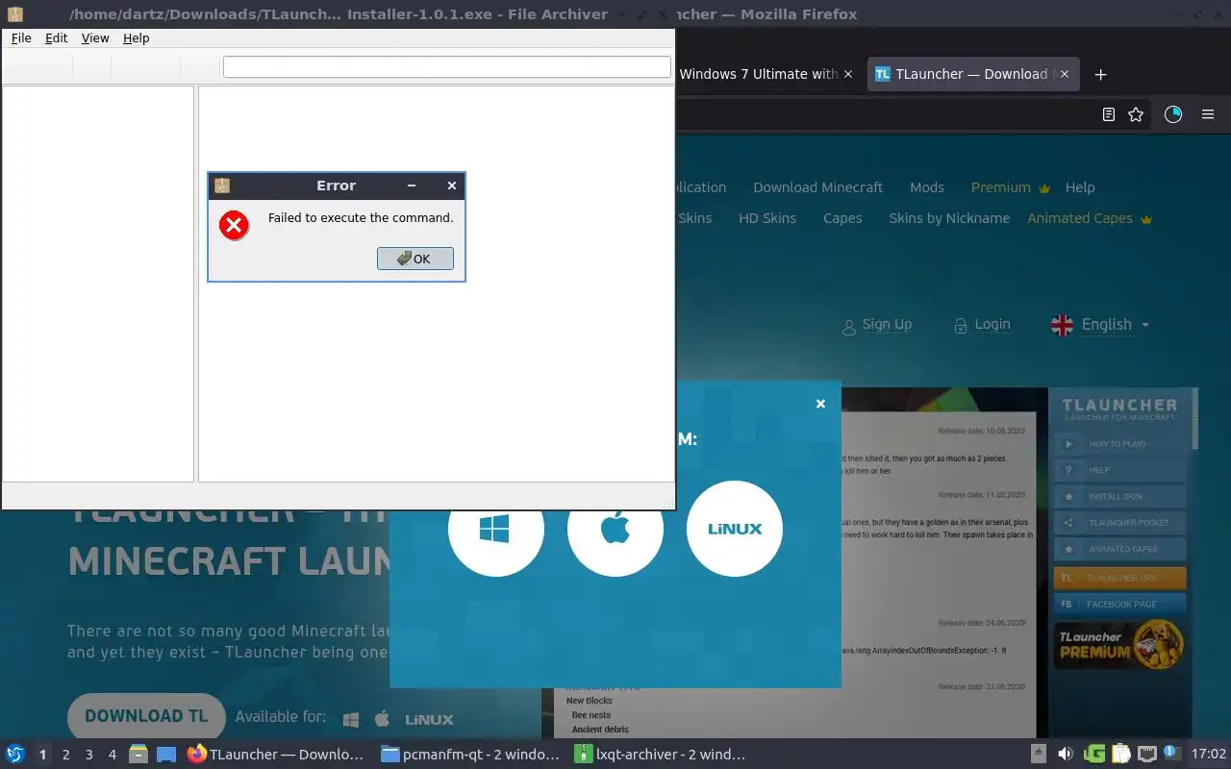Bookmark this page with the star icon

click(x=1136, y=114)
